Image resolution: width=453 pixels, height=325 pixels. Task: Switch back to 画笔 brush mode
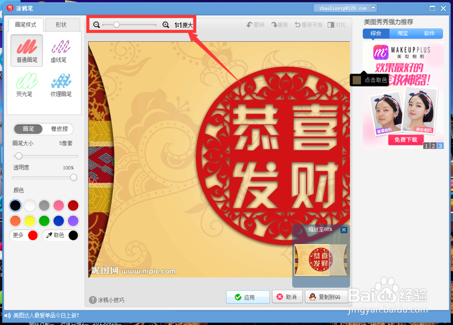pos(28,129)
